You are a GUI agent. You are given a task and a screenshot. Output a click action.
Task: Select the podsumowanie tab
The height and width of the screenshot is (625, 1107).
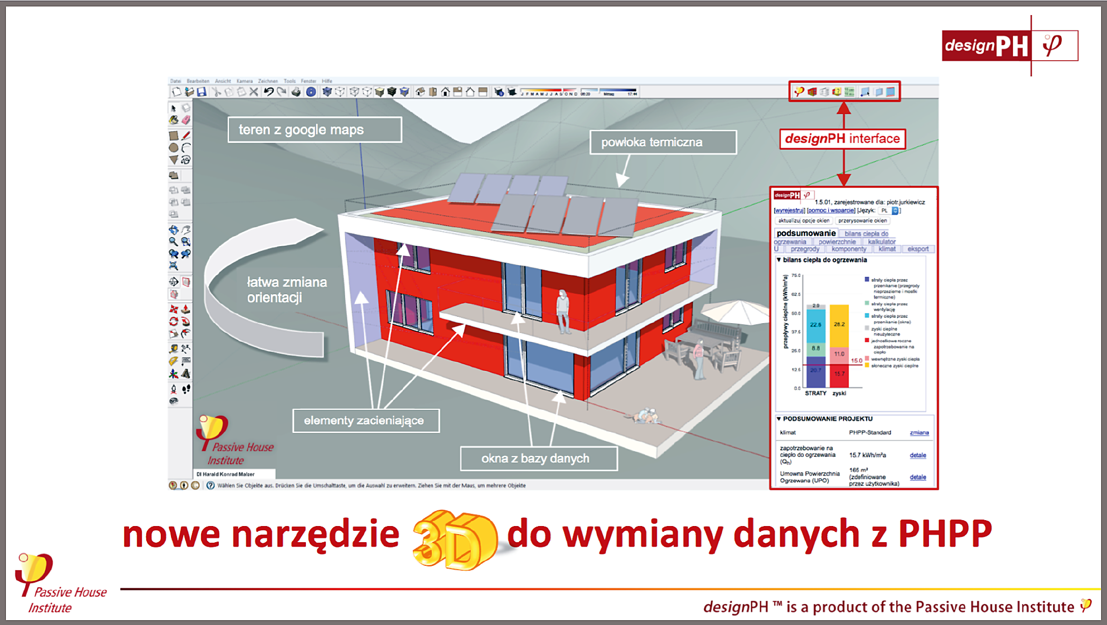(x=806, y=233)
